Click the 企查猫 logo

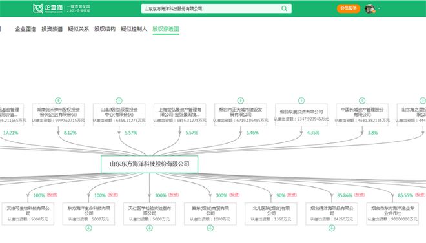tap(48, 8)
